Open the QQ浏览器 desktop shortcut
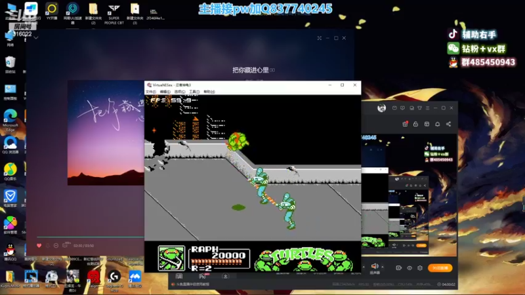525x295 pixels. (x=10, y=145)
